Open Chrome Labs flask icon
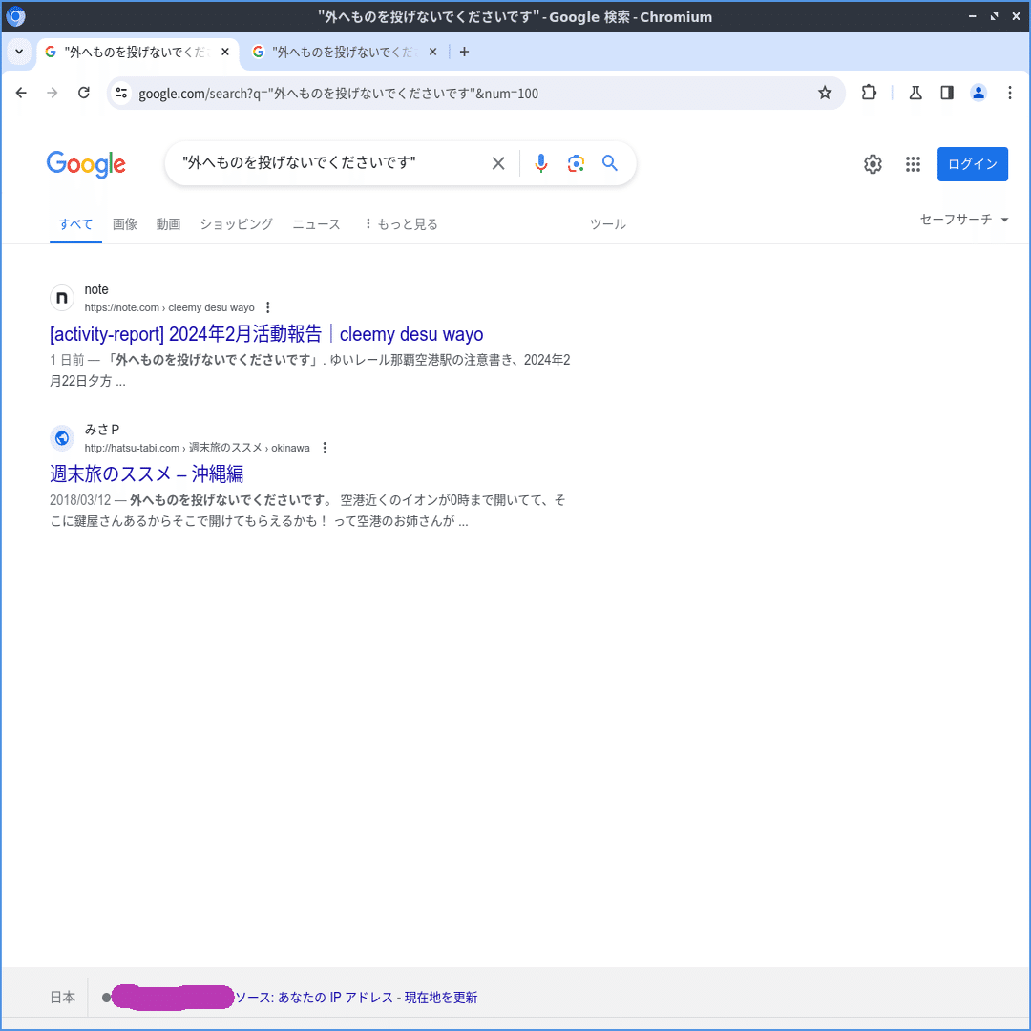 click(915, 93)
